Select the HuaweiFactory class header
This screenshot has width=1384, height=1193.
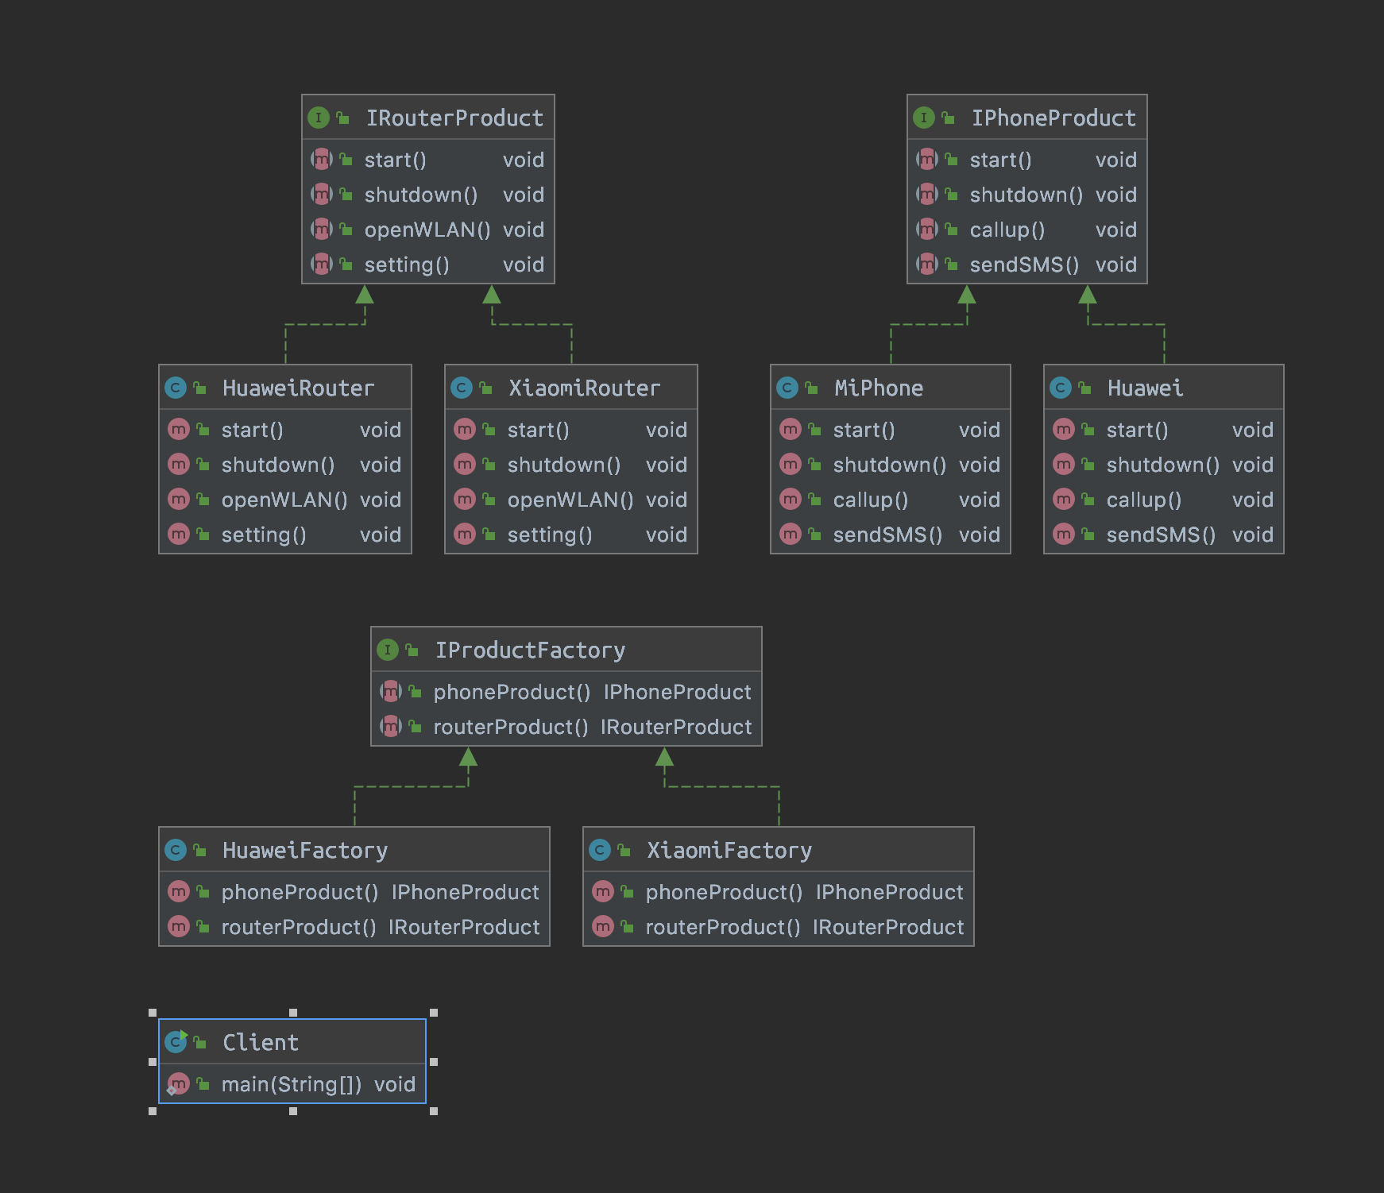pyautogui.click(x=305, y=850)
